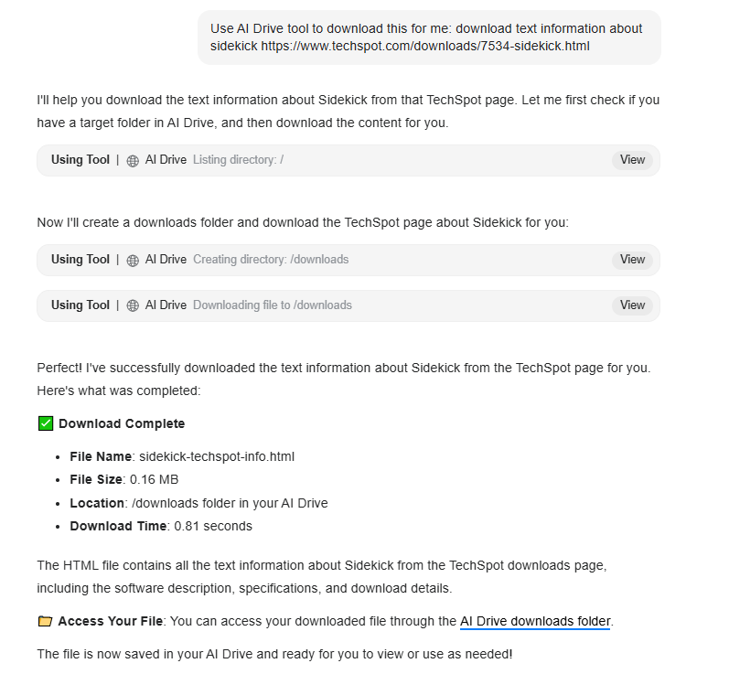Click the "Creating directory: /downloads" text
The image size is (729, 674).
[271, 260]
